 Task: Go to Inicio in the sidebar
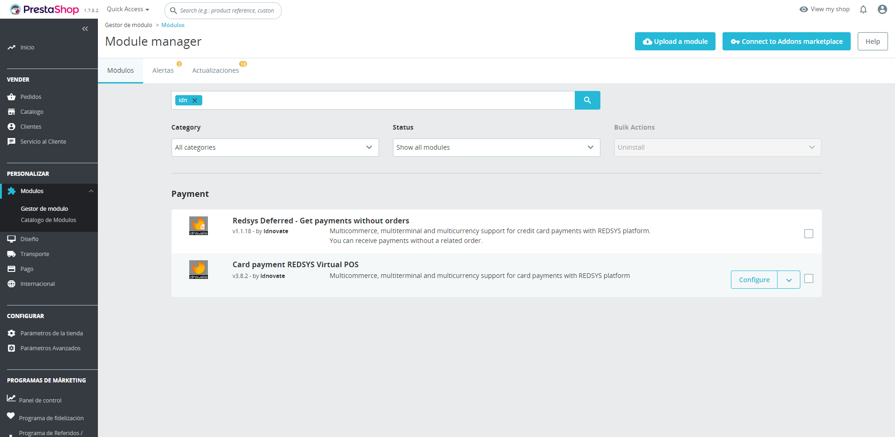pyautogui.click(x=27, y=48)
